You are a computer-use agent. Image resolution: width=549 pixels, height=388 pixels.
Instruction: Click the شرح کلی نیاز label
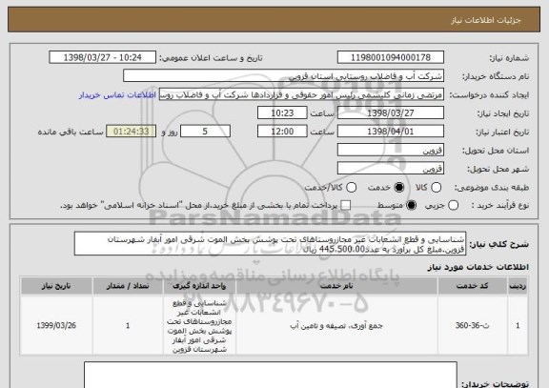coord(498,244)
